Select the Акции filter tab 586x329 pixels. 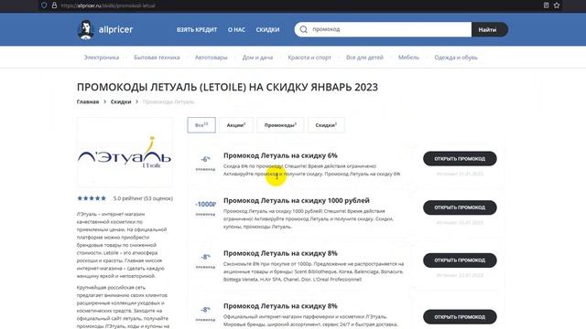pos(236,125)
